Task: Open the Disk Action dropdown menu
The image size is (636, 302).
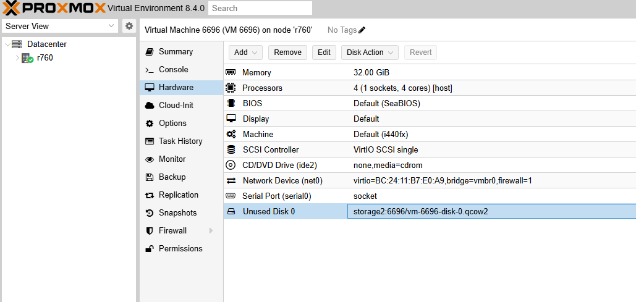Action: click(369, 52)
